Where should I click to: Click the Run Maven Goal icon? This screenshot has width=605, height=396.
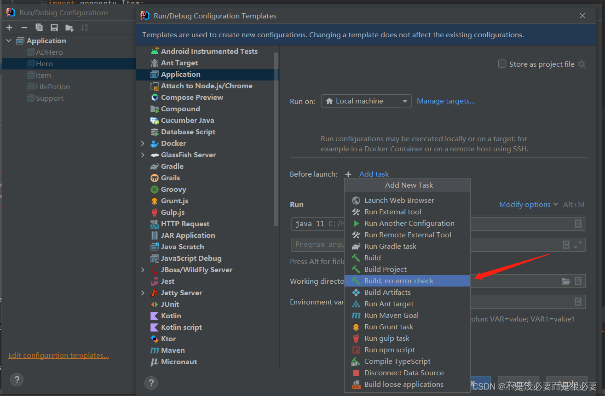pyautogui.click(x=356, y=316)
